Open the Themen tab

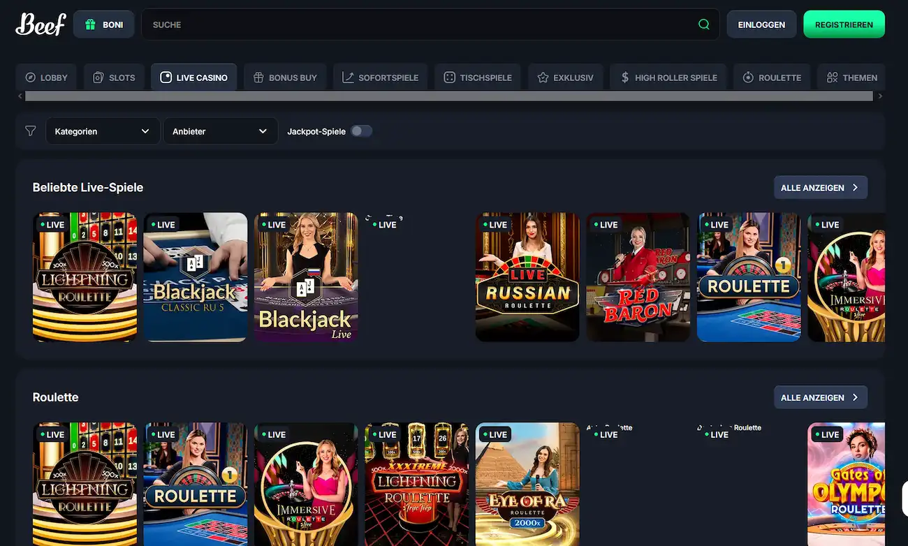pyautogui.click(x=851, y=78)
